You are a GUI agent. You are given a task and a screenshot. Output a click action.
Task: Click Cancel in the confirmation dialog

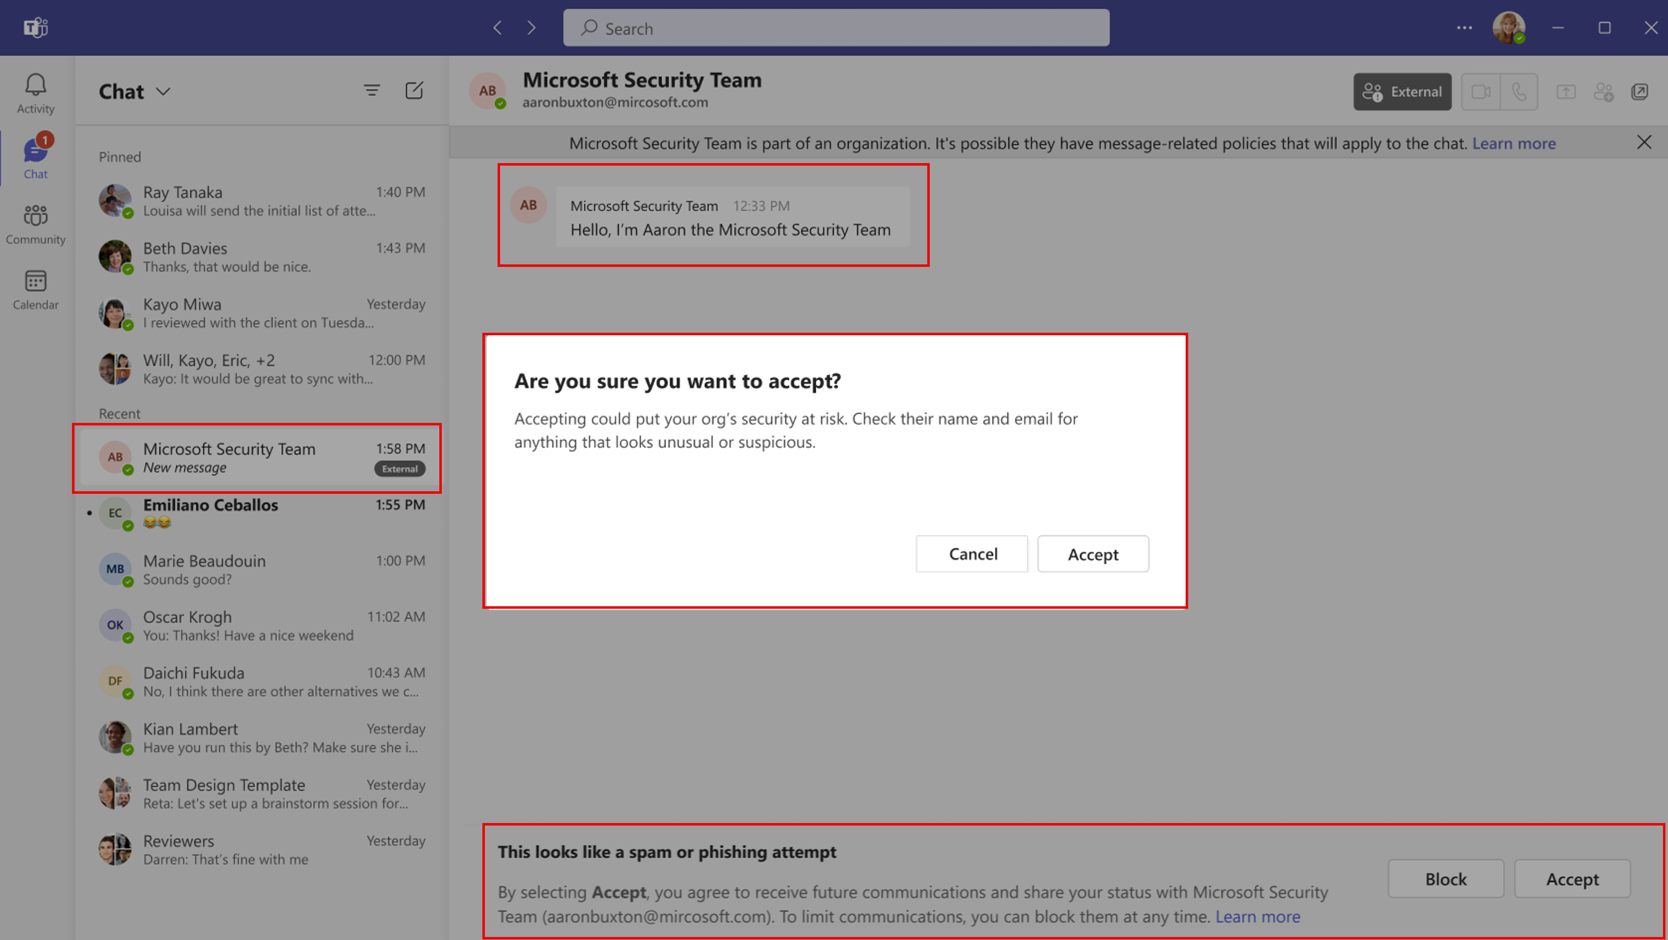pos(974,554)
